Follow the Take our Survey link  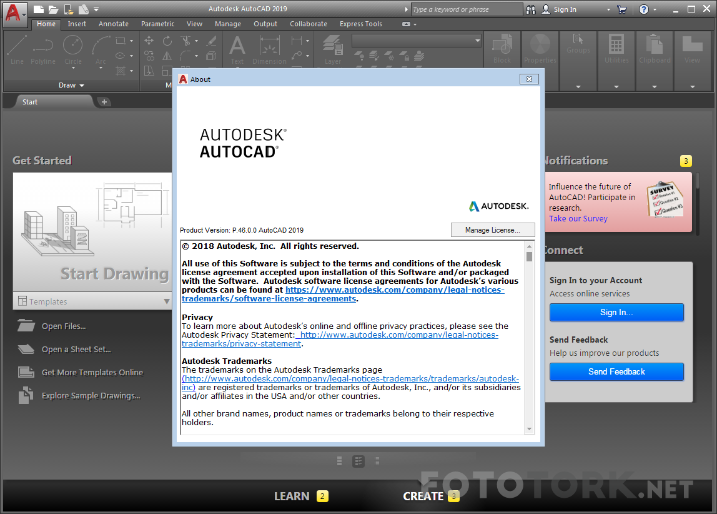578,218
